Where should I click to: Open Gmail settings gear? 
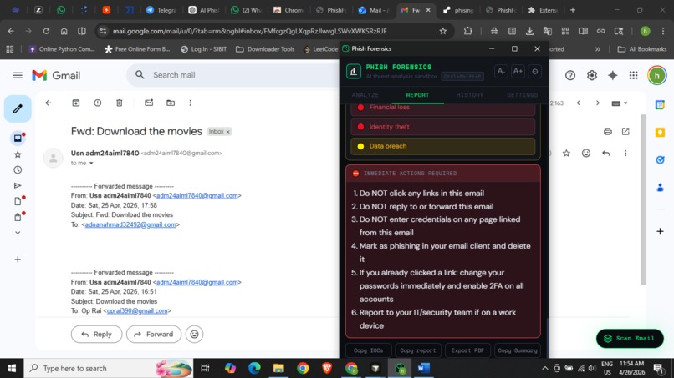point(592,75)
